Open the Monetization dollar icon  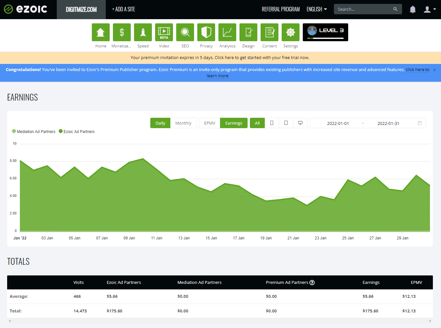click(x=122, y=32)
